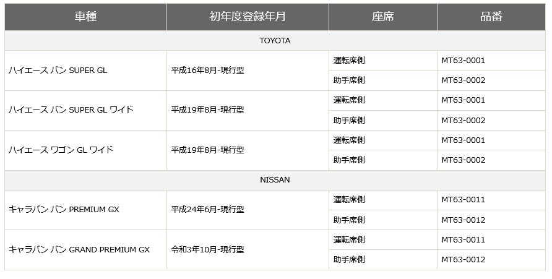Click the 初年度登録年月 column header

tap(248, 17)
